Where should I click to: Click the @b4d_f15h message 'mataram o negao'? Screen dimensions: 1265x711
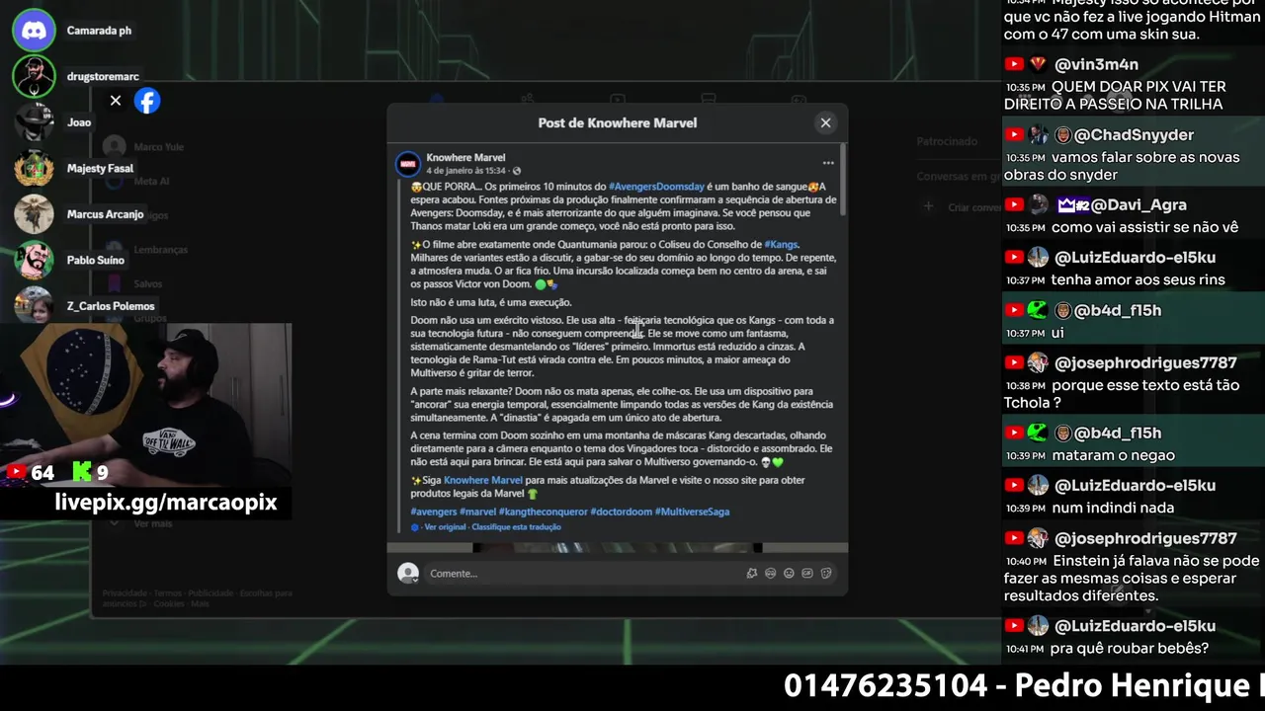click(1113, 455)
